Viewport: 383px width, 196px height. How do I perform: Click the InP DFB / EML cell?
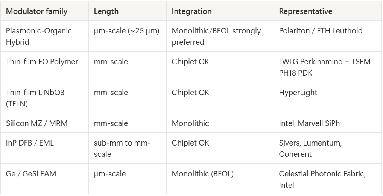pyautogui.click(x=44, y=148)
